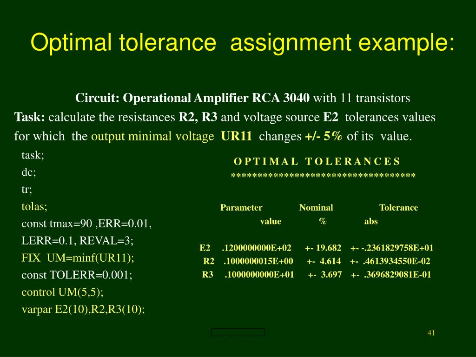
Task: Click the 'task;' code line
Action: pyautogui.click(x=33, y=155)
